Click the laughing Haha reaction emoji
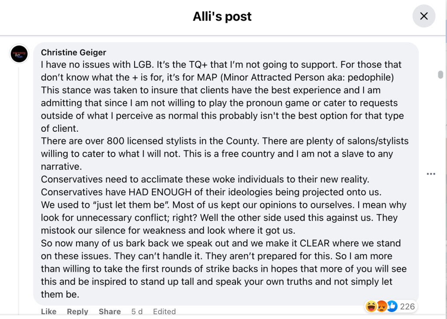The width and height of the screenshot is (447, 319). 371,307
